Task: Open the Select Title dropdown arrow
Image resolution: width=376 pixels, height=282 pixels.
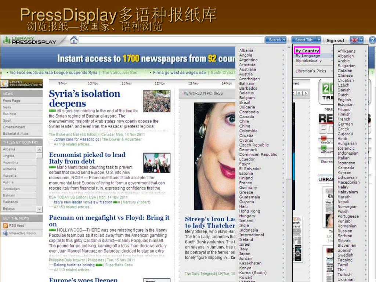Action: 319,40
